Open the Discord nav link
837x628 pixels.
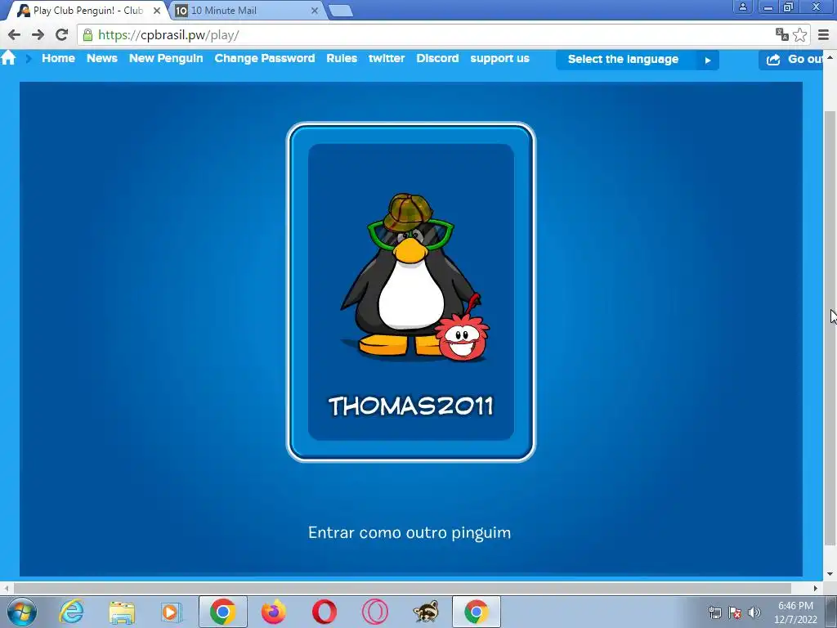click(x=437, y=58)
